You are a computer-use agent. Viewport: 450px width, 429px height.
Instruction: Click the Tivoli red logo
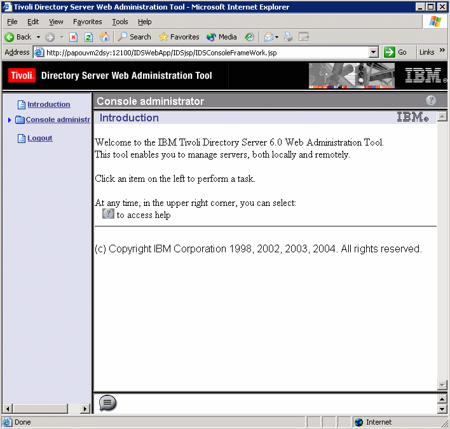[x=22, y=76]
